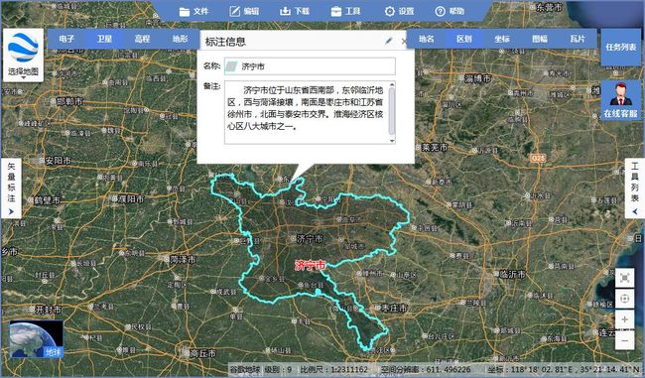Click the 开封市 city label on map
645x378 pixels.
49,310
